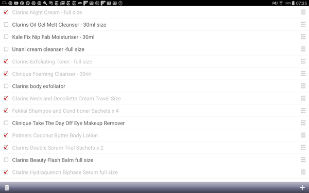The height and width of the screenshot is (193, 309).
Task: Tap reorder handle for Clinique Foaming Cleanser
Action: 303,74
